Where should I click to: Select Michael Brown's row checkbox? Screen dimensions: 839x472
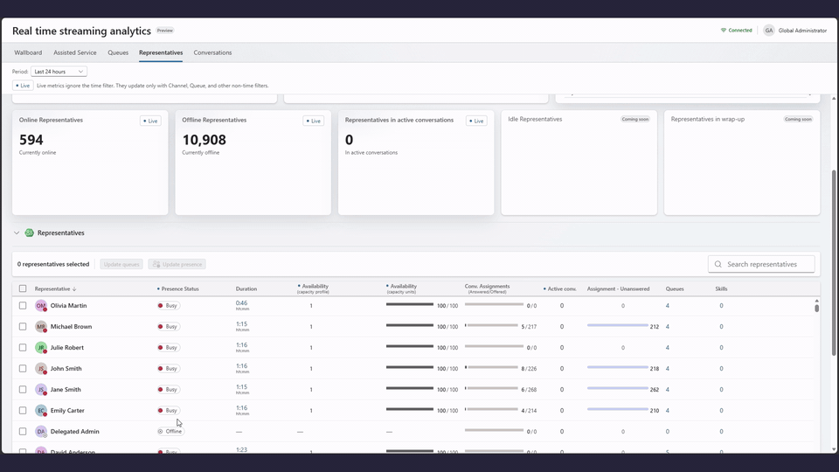23,326
